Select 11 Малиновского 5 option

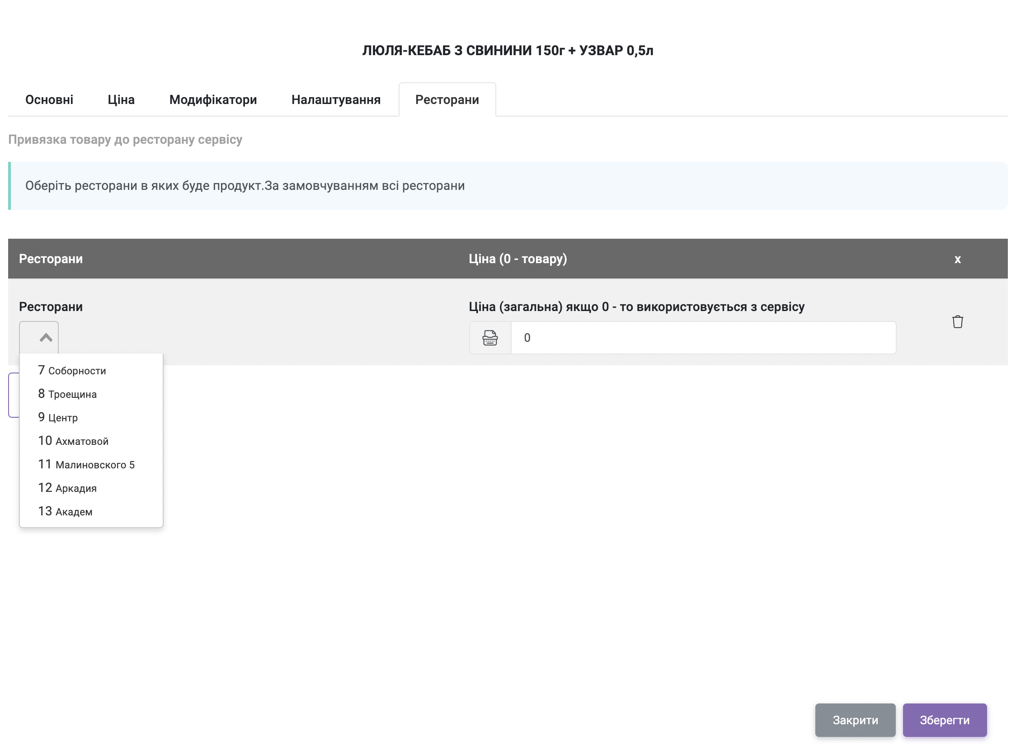pyautogui.click(x=86, y=464)
